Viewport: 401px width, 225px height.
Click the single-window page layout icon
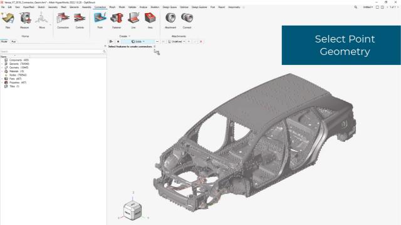(377, 7)
